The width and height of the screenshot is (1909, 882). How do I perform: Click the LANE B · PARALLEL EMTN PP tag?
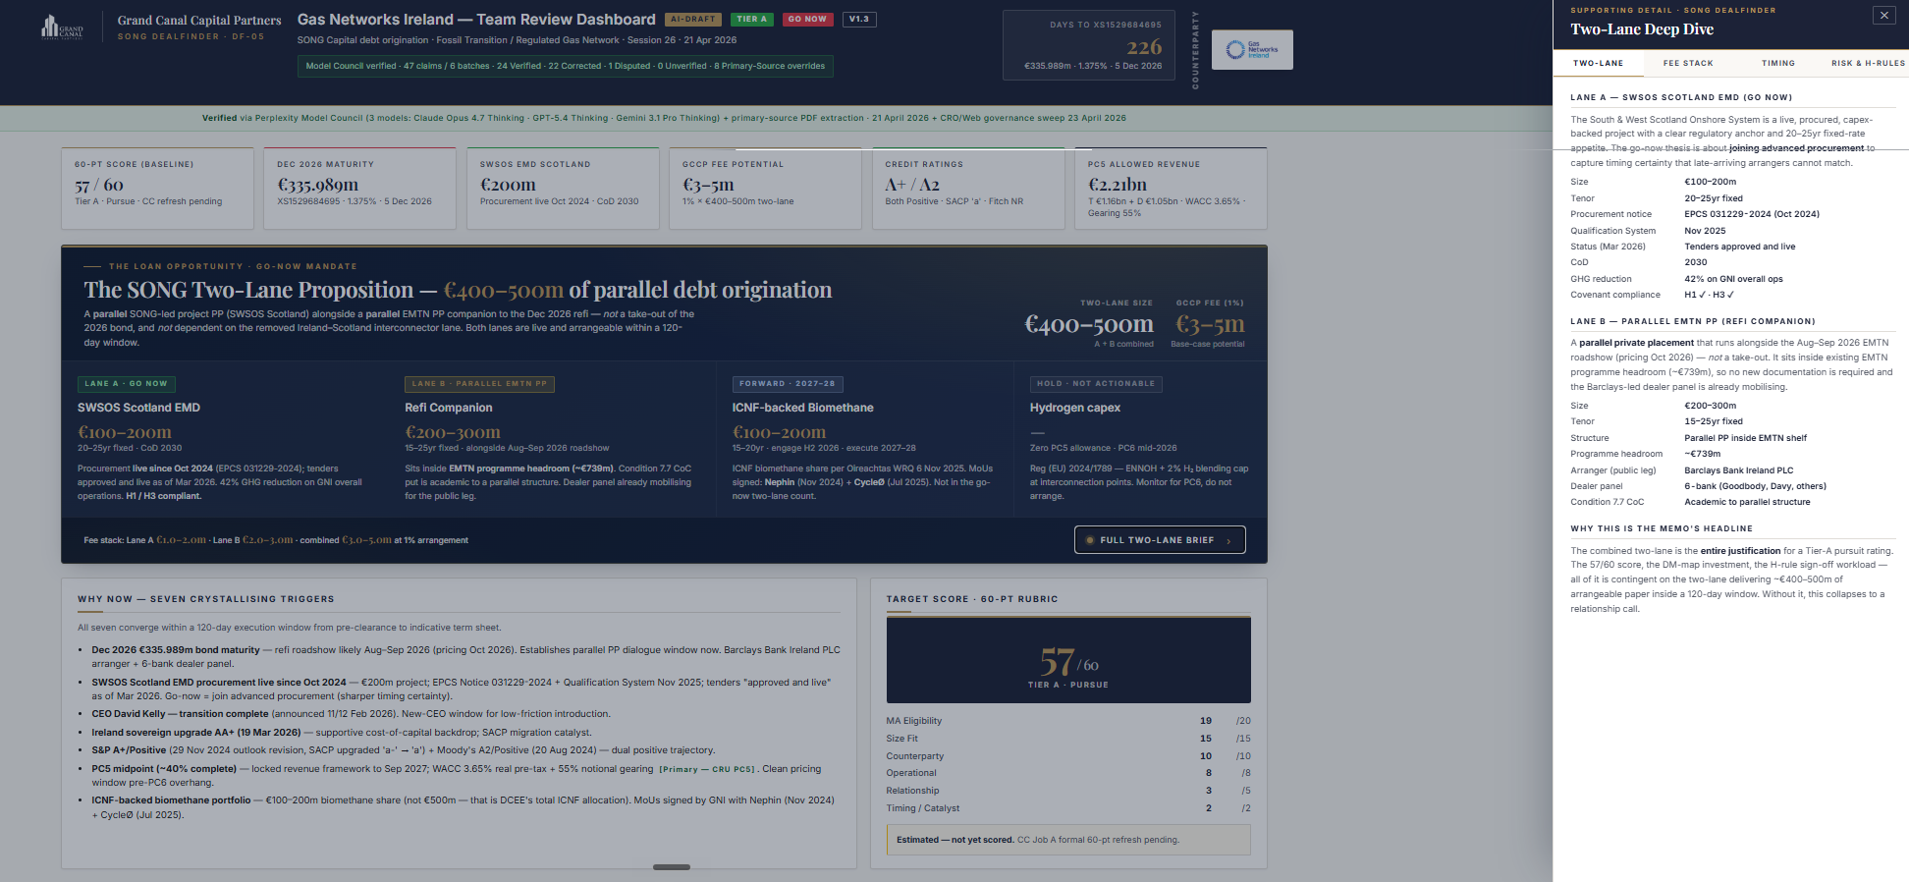[480, 384]
